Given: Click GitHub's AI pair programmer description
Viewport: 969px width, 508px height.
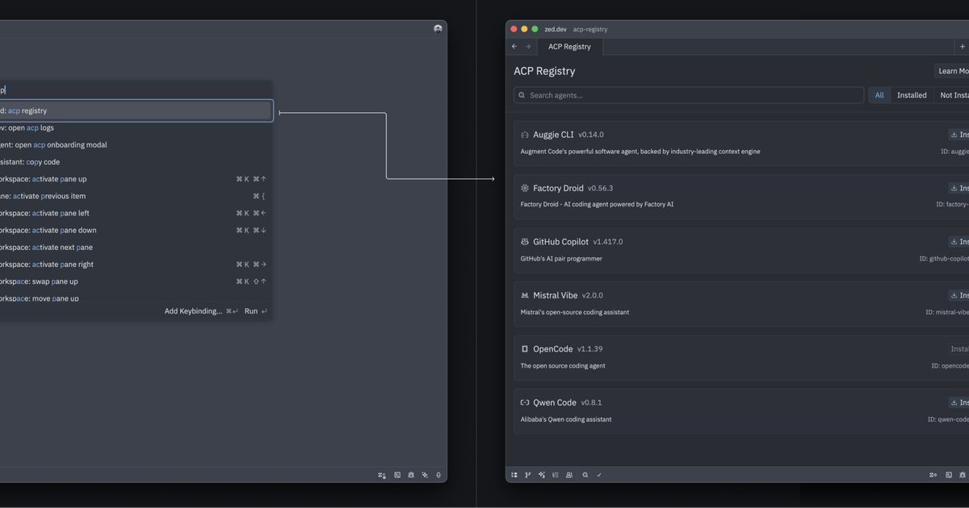Looking at the screenshot, I should pos(561,259).
